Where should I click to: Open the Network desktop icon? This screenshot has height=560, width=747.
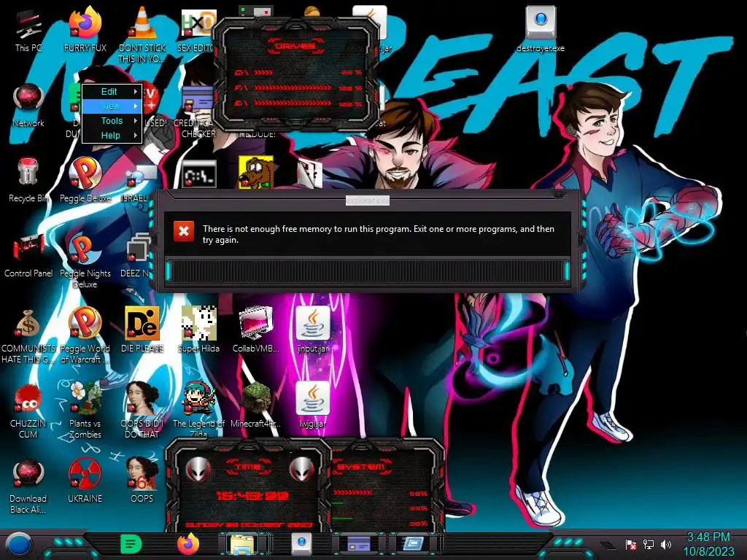pyautogui.click(x=28, y=105)
